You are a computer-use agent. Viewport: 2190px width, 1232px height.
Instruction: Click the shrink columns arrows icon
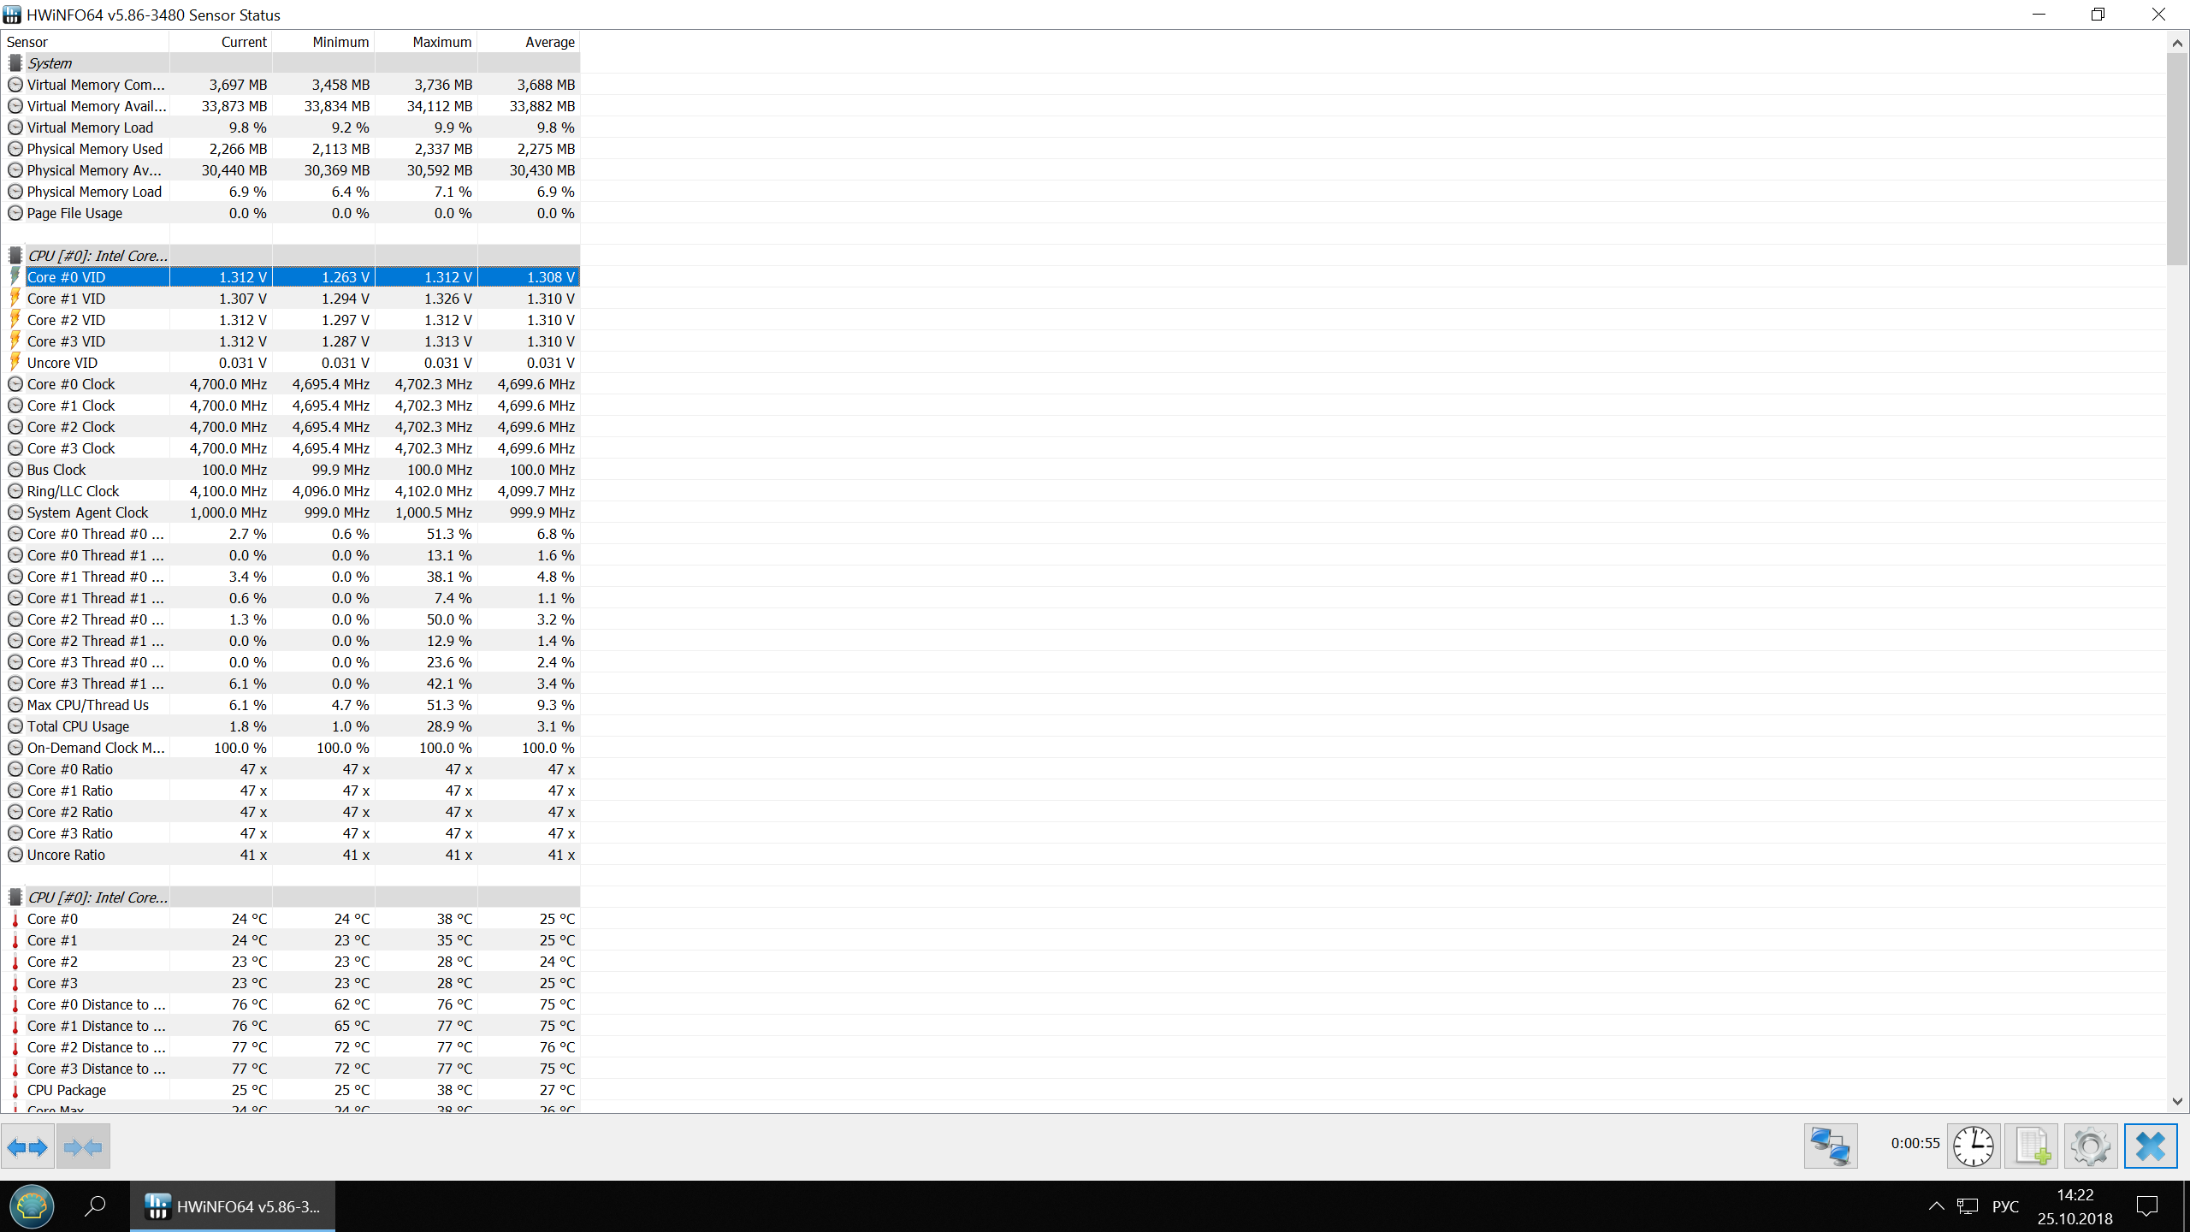tap(83, 1146)
